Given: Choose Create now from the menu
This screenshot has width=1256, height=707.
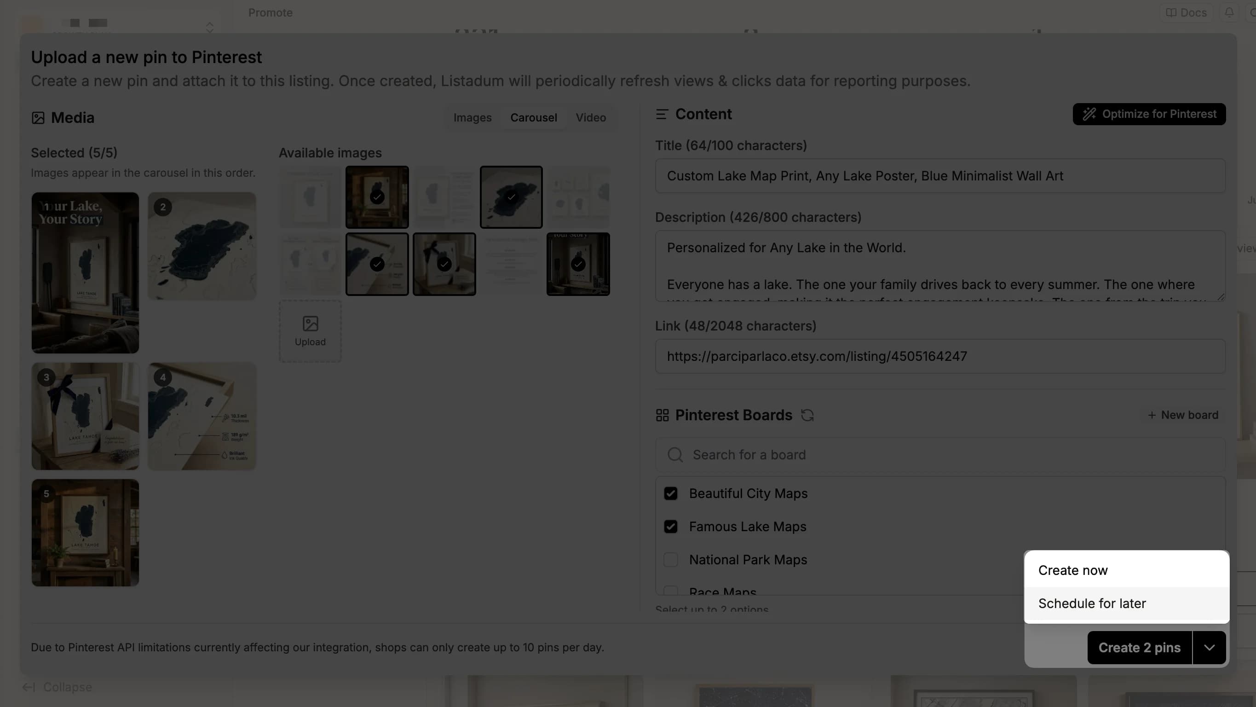Looking at the screenshot, I should (x=1126, y=570).
